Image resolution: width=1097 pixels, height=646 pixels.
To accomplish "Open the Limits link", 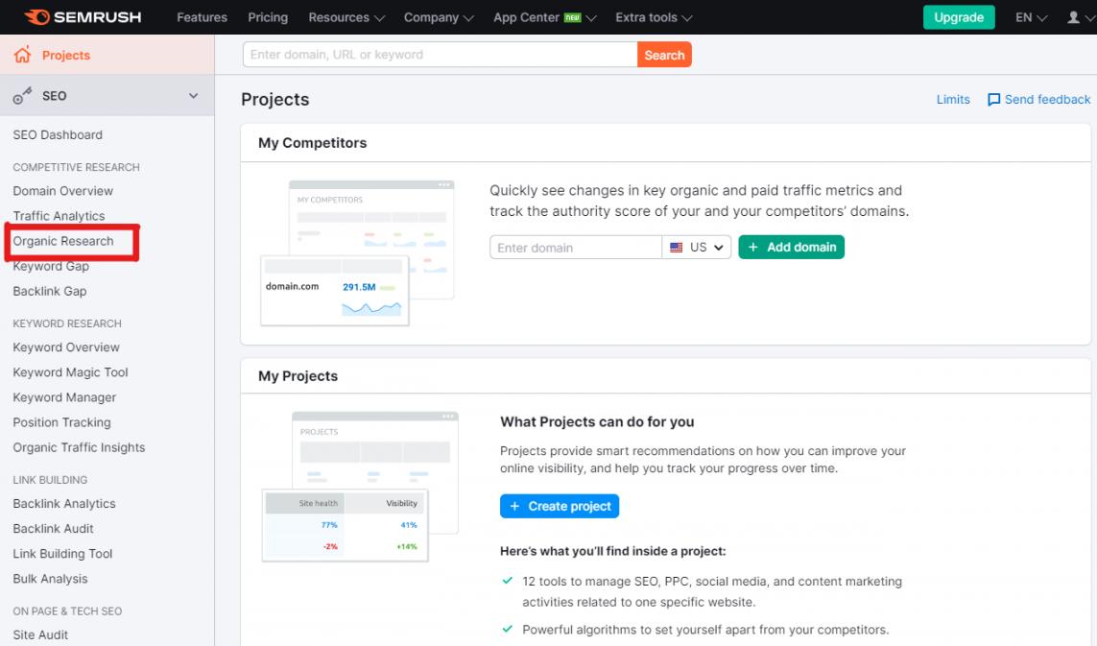I will pos(952,100).
